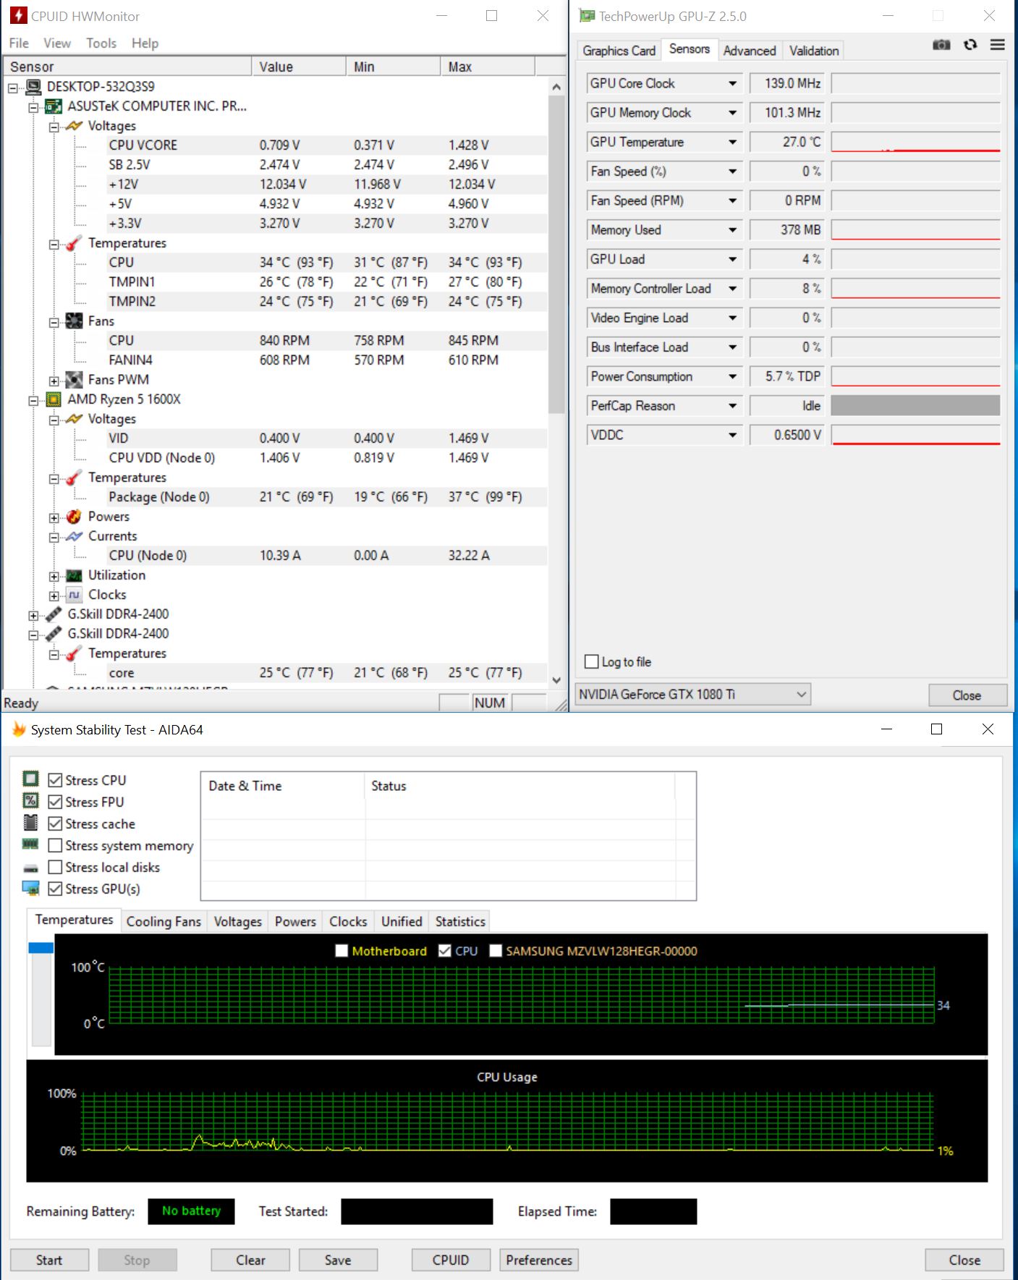Switch to the Cooling Fans tab
The width and height of the screenshot is (1018, 1280).
[x=164, y=922]
